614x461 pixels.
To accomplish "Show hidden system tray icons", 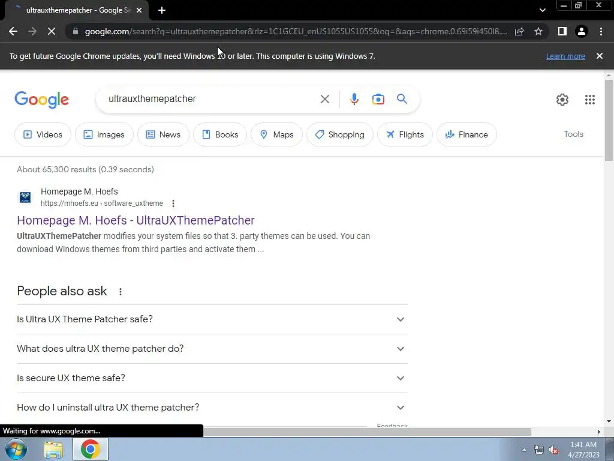I will [x=524, y=450].
